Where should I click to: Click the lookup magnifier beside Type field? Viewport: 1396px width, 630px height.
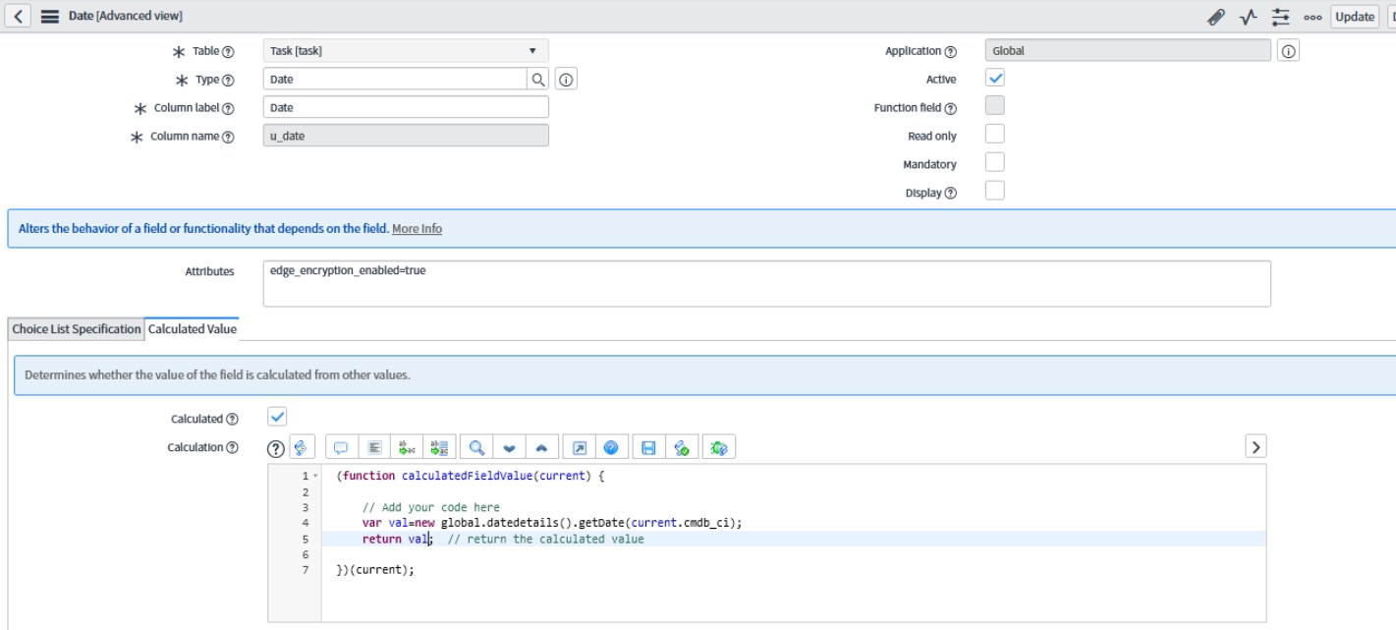(x=538, y=80)
